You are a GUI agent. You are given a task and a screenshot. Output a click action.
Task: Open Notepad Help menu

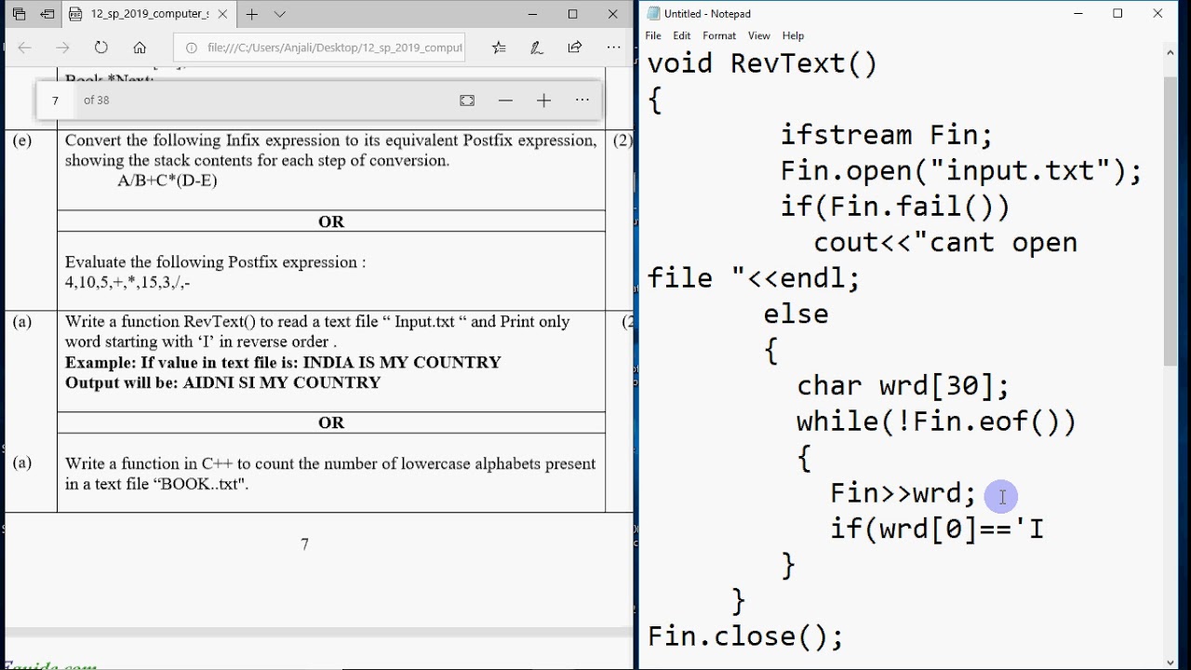point(793,35)
